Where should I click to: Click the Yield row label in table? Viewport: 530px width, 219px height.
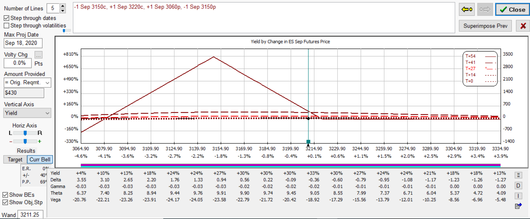tap(55, 173)
